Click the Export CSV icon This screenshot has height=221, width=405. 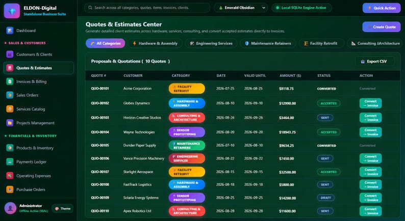pyautogui.click(x=363, y=62)
